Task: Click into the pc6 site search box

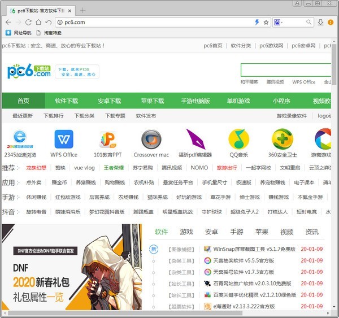Action: click(x=285, y=70)
